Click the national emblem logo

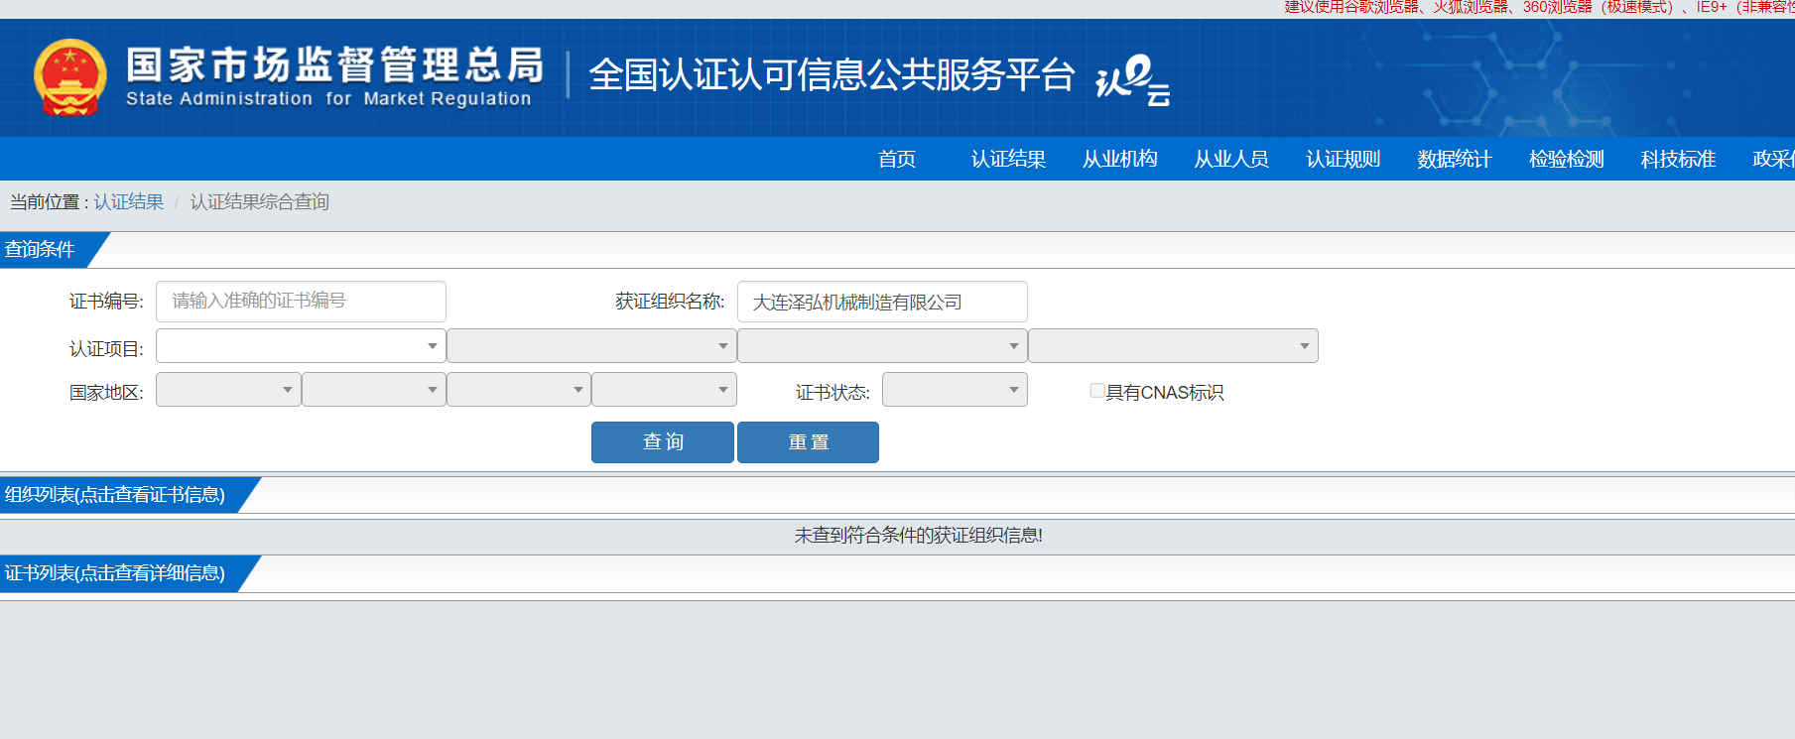click(69, 77)
